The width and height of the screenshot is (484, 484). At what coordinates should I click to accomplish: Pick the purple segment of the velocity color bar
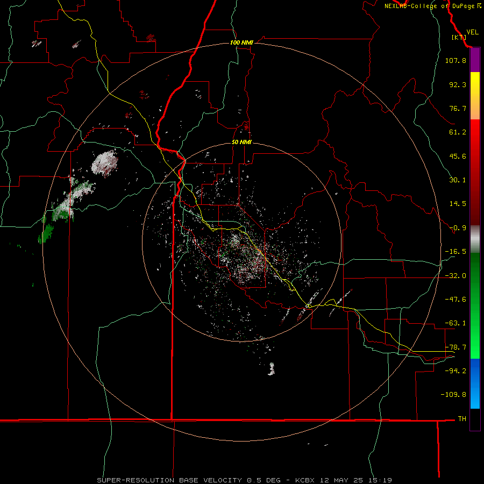tap(475, 60)
